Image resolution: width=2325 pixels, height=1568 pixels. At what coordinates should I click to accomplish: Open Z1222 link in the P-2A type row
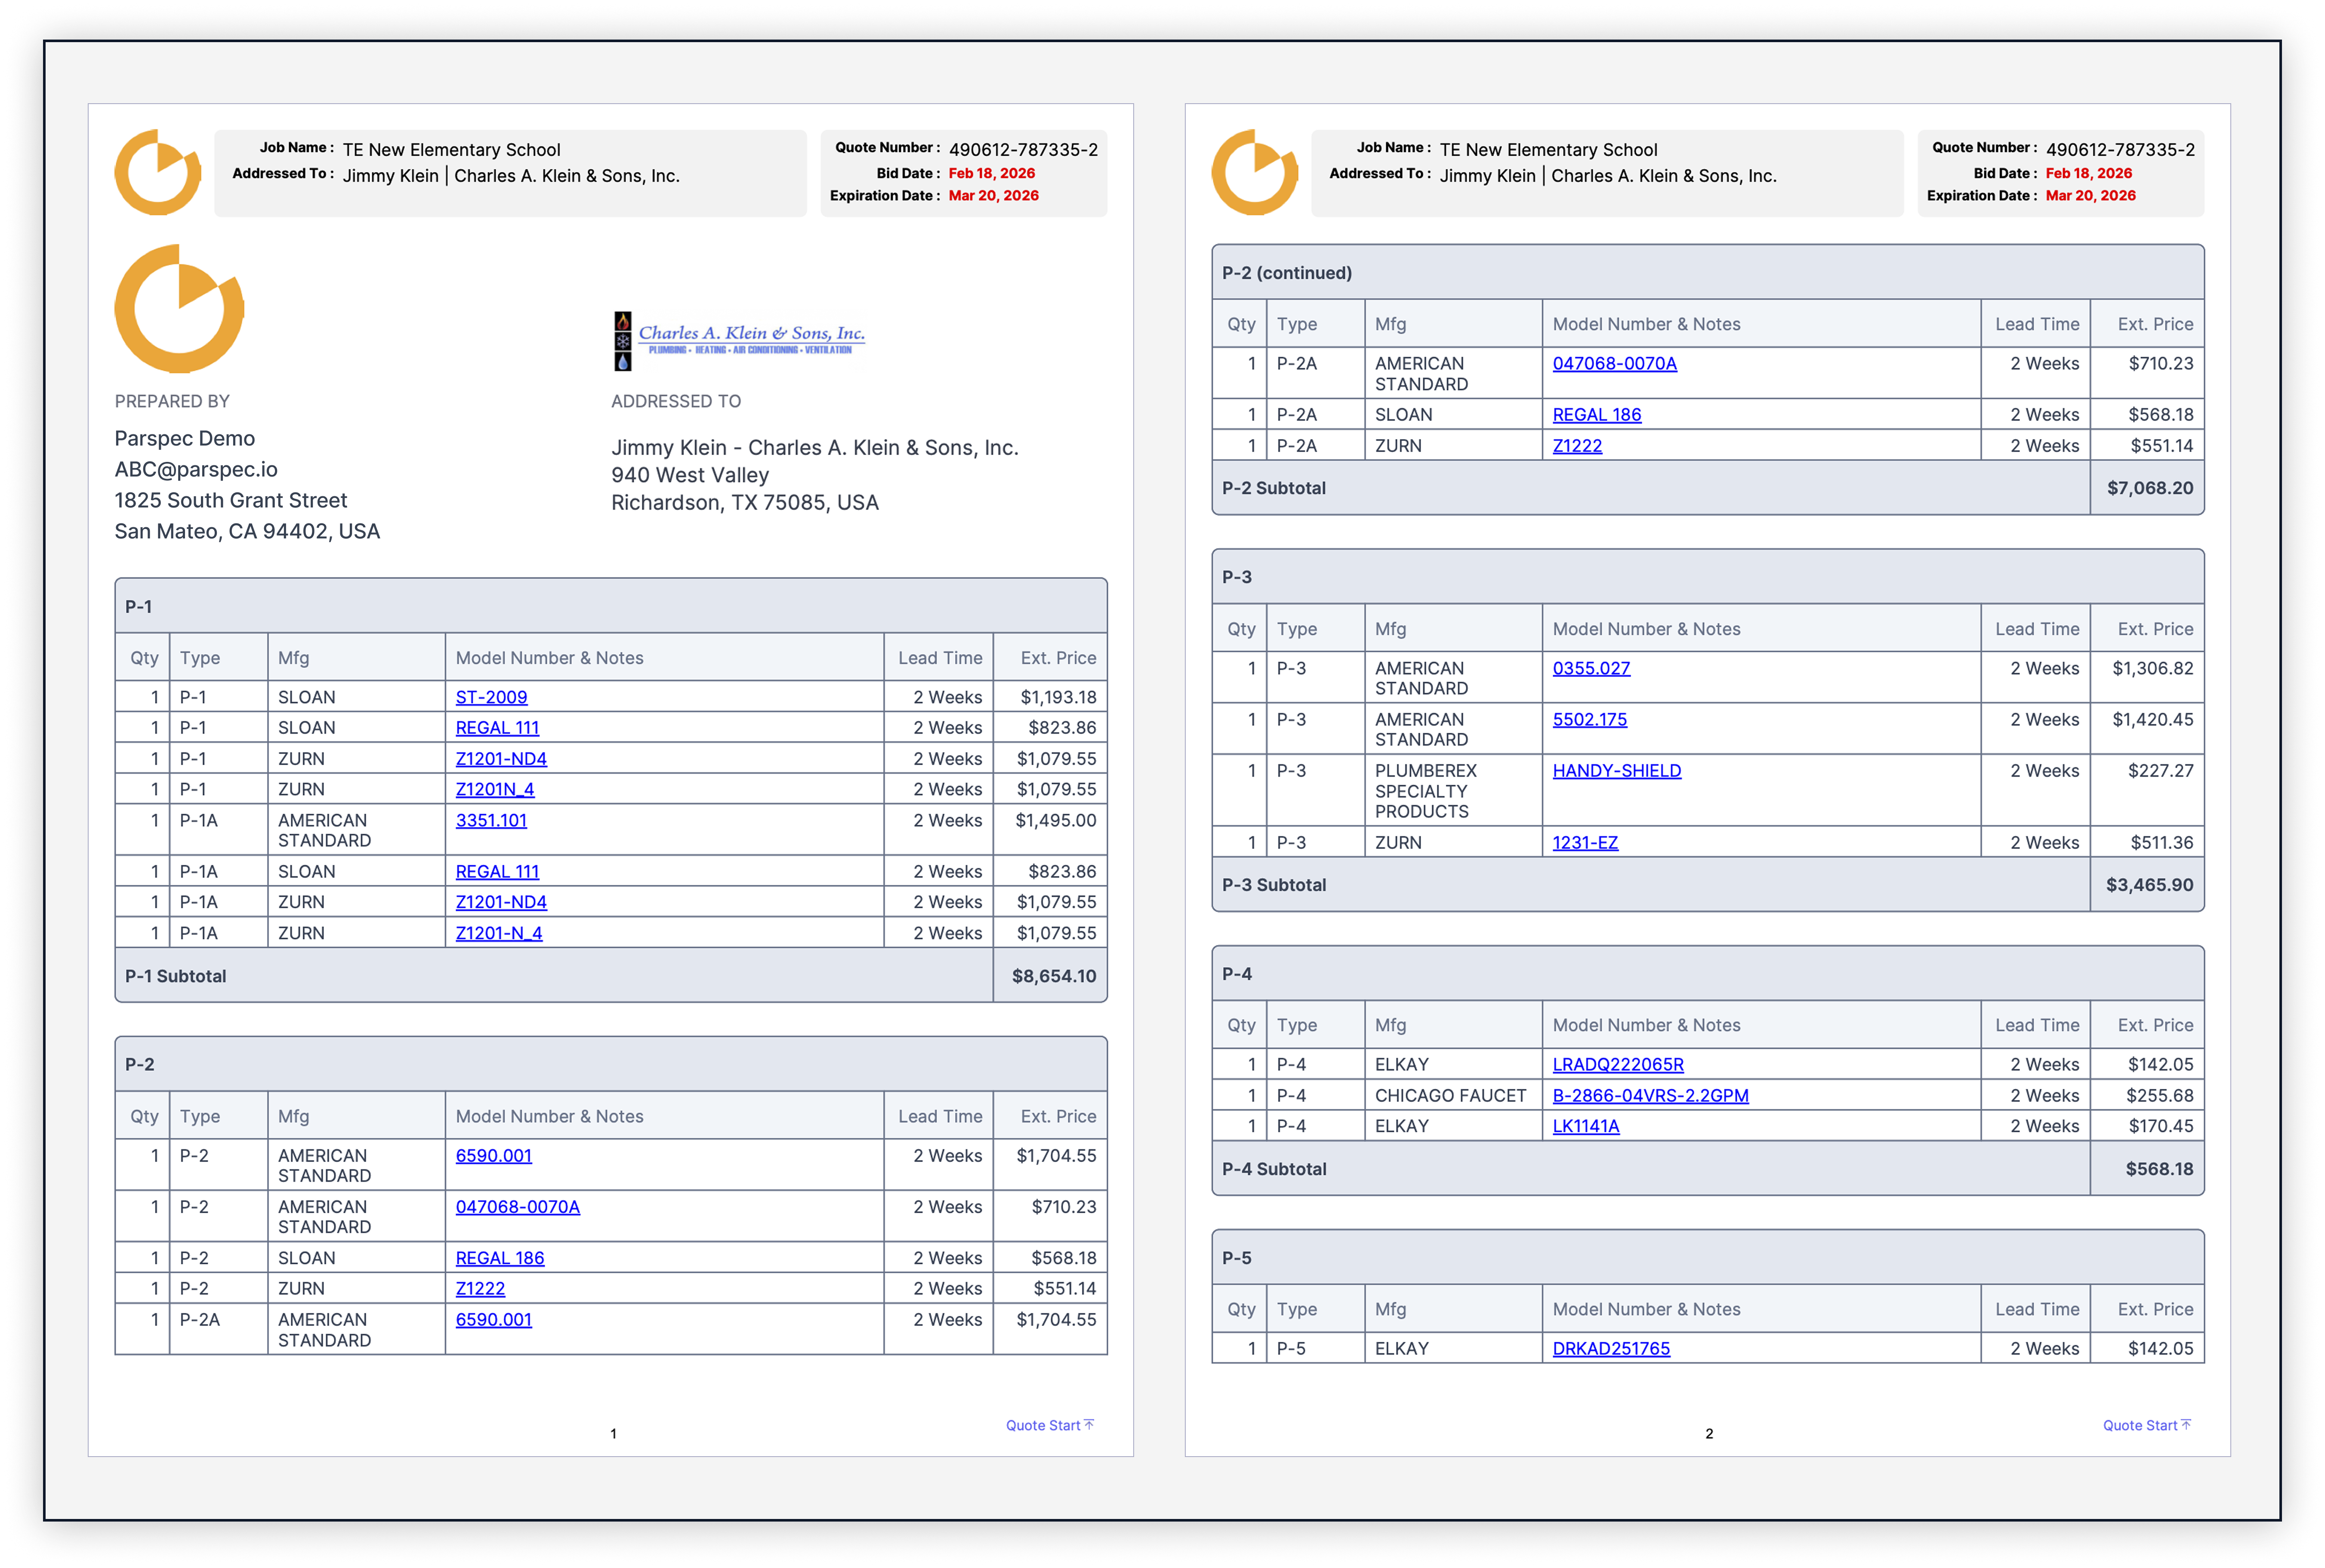(x=1578, y=446)
